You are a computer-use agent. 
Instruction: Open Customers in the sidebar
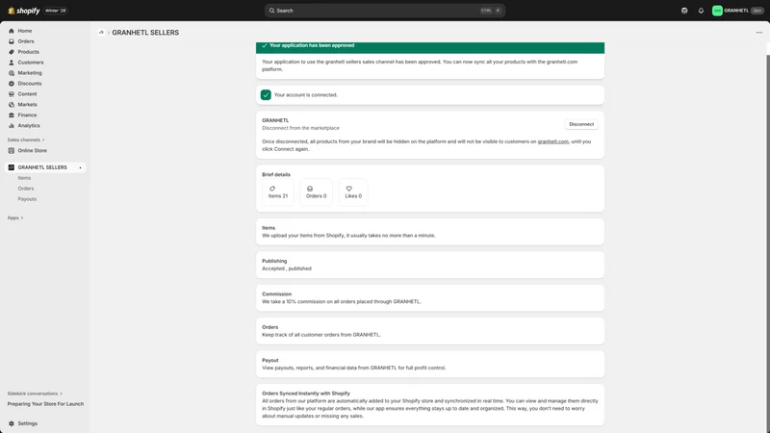point(31,63)
